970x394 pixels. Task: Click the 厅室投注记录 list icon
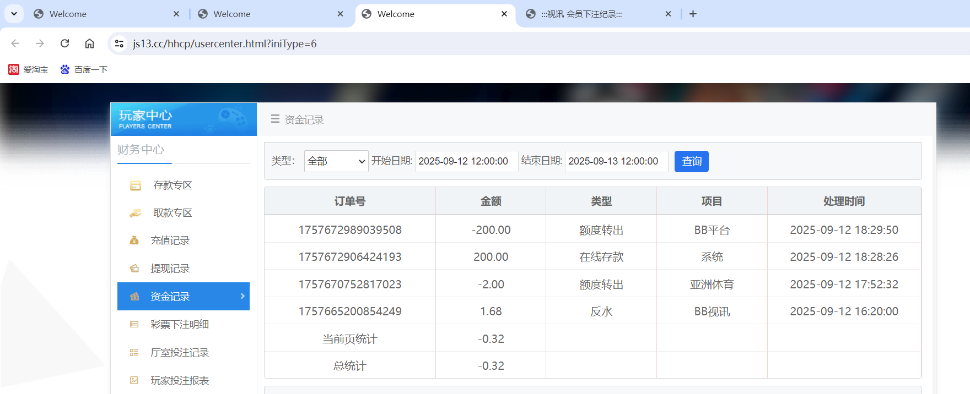(134, 353)
